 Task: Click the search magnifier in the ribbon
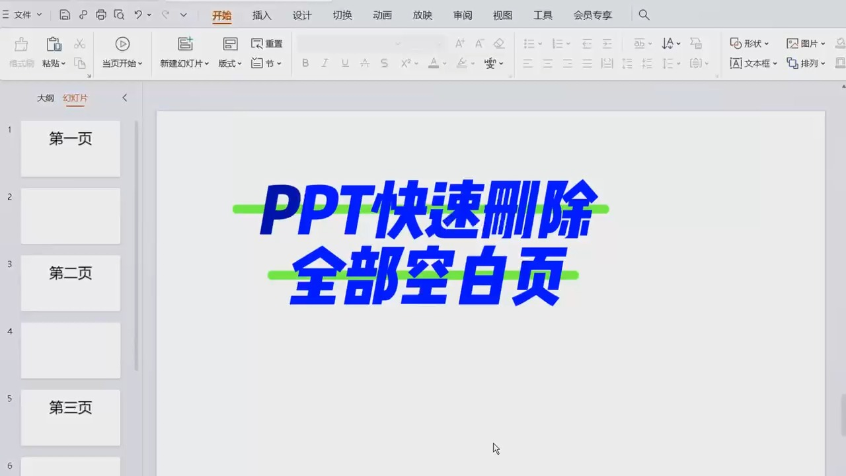644,15
